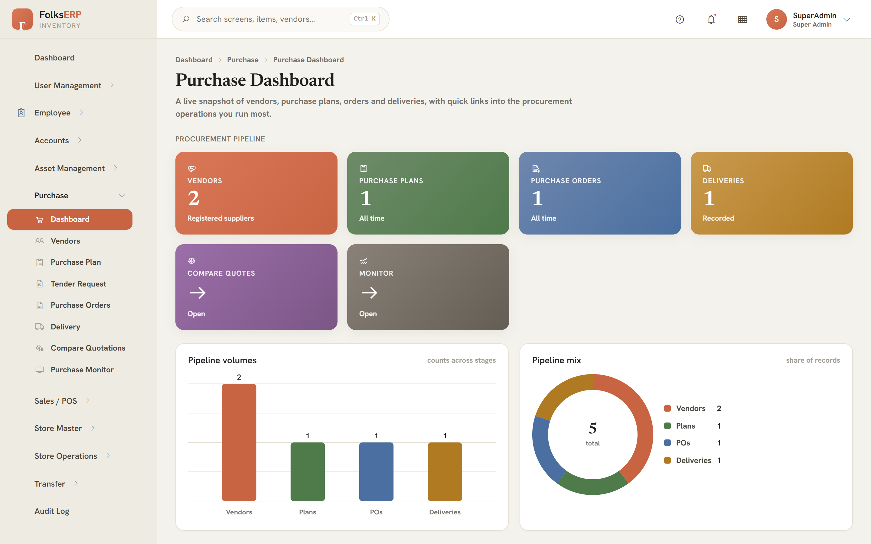Open the apps grid icon
The width and height of the screenshot is (871, 544).
click(742, 19)
